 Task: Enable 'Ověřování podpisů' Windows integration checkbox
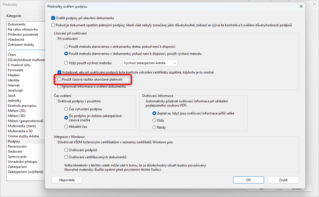tap(66, 150)
